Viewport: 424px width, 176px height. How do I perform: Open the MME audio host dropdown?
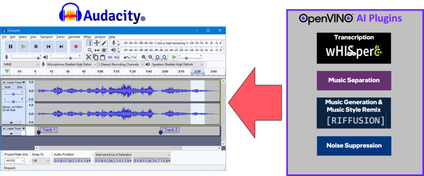click(x=21, y=64)
